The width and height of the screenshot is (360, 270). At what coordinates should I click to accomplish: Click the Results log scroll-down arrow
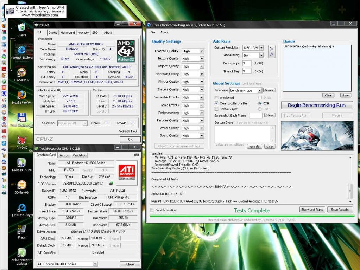[x=350, y=202]
